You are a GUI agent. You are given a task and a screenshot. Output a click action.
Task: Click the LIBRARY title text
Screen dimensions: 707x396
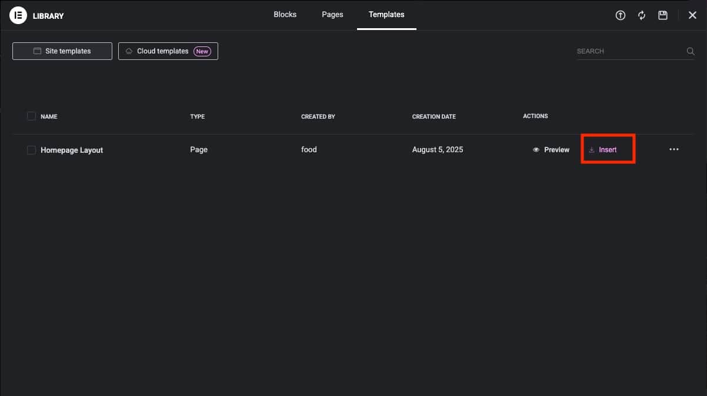48,16
